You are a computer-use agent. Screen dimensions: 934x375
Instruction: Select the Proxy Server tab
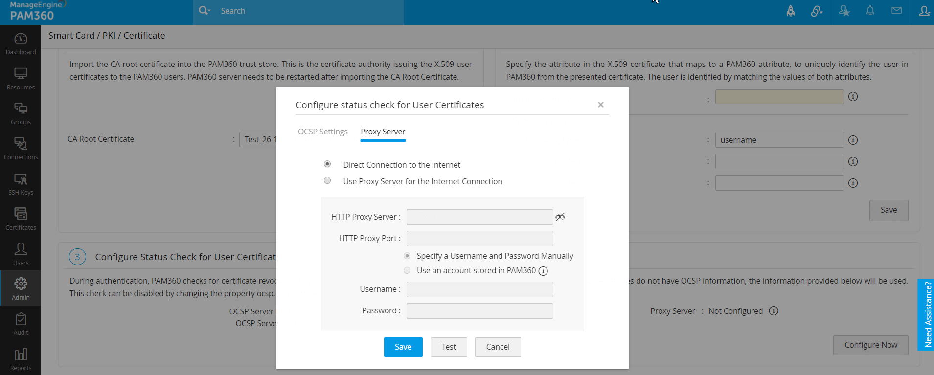click(383, 132)
